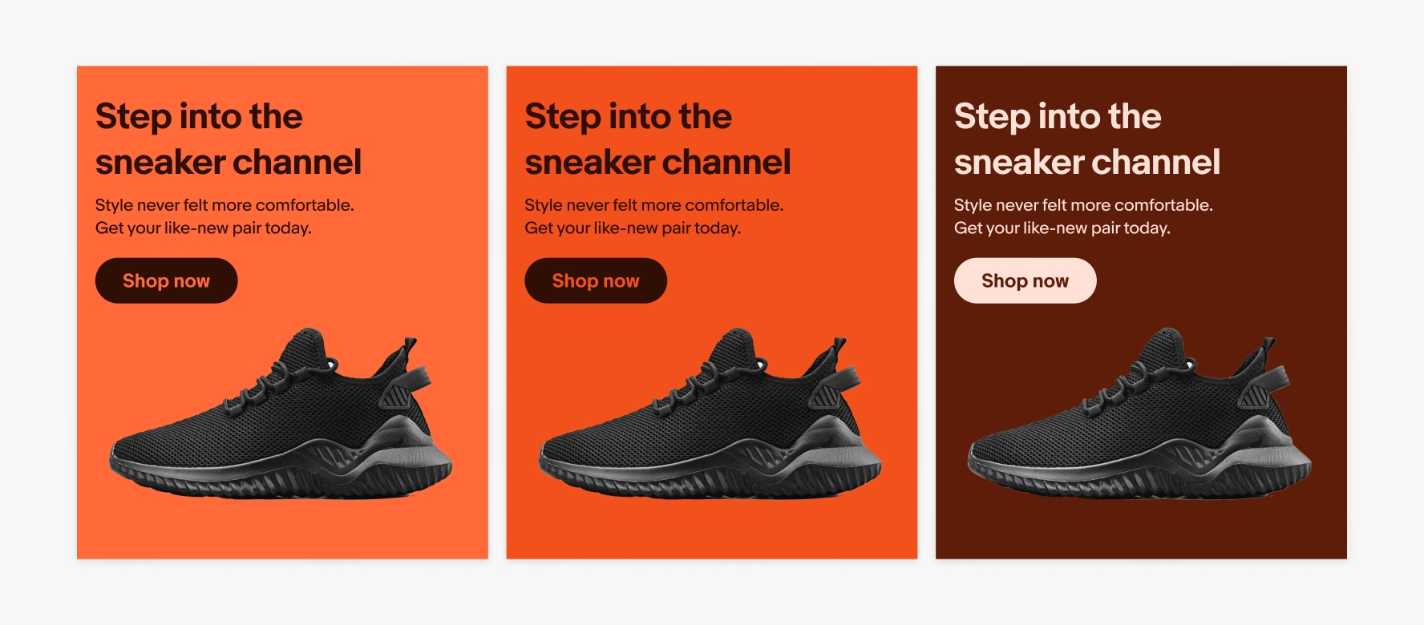Click white "Step into the" heading text
The width and height of the screenshot is (1424, 625).
tap(1058, 117)
